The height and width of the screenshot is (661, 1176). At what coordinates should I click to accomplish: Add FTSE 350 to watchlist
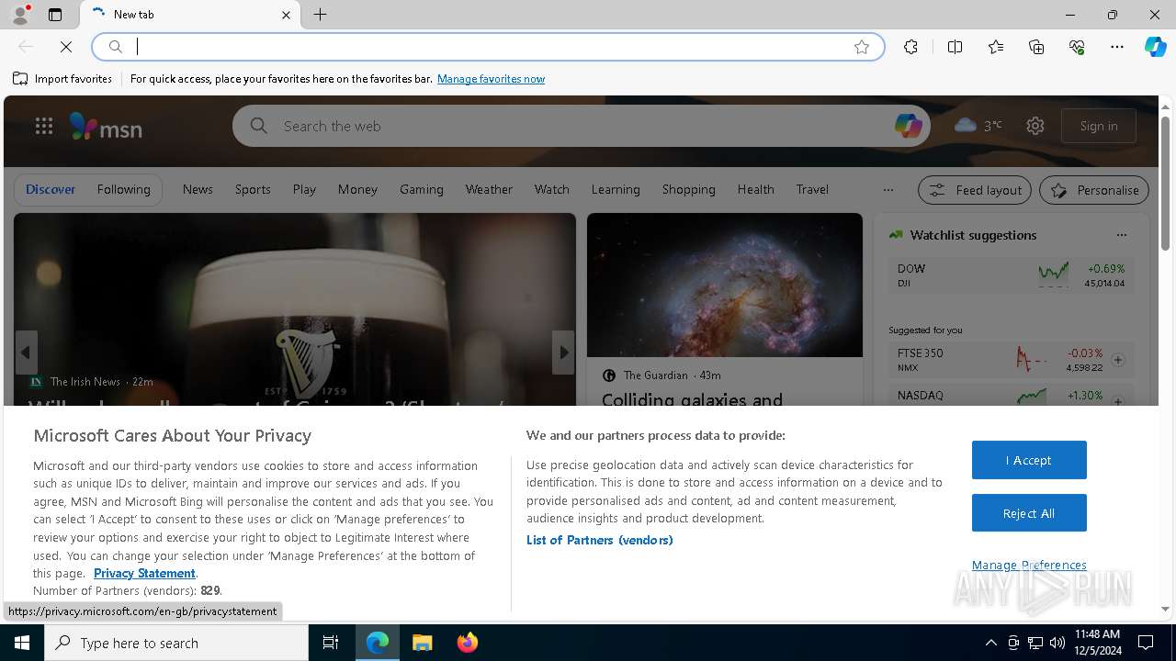click(x=1118, y=360)
